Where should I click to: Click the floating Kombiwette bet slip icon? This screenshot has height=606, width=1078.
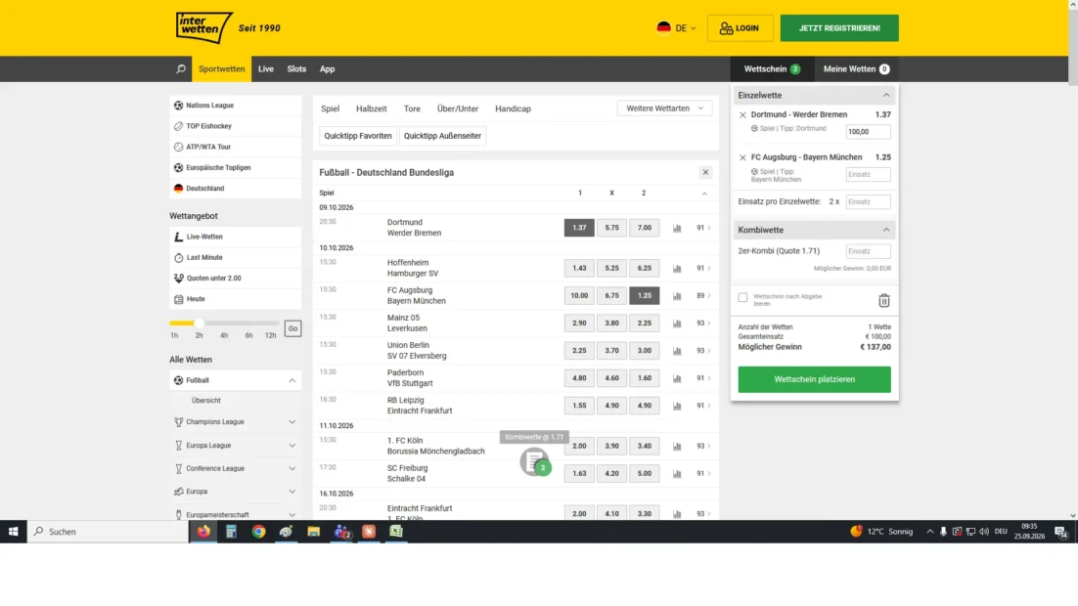[x=535, y=461]
